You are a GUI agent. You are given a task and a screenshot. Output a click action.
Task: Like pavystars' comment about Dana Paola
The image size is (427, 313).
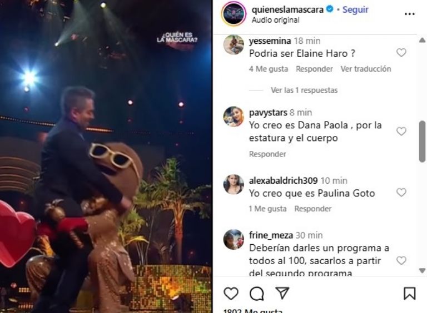[x=401, y=131]
